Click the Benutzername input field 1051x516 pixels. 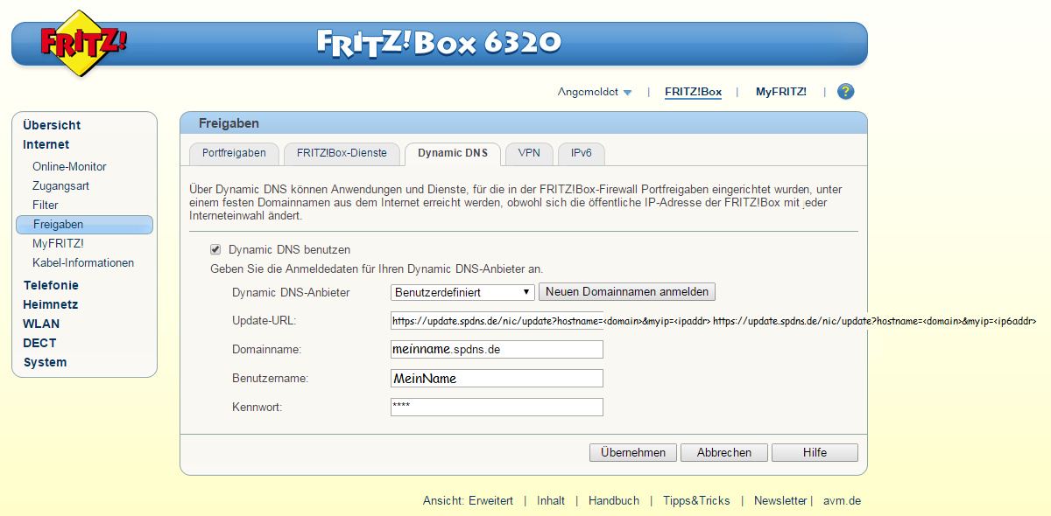tap(497, 379)
